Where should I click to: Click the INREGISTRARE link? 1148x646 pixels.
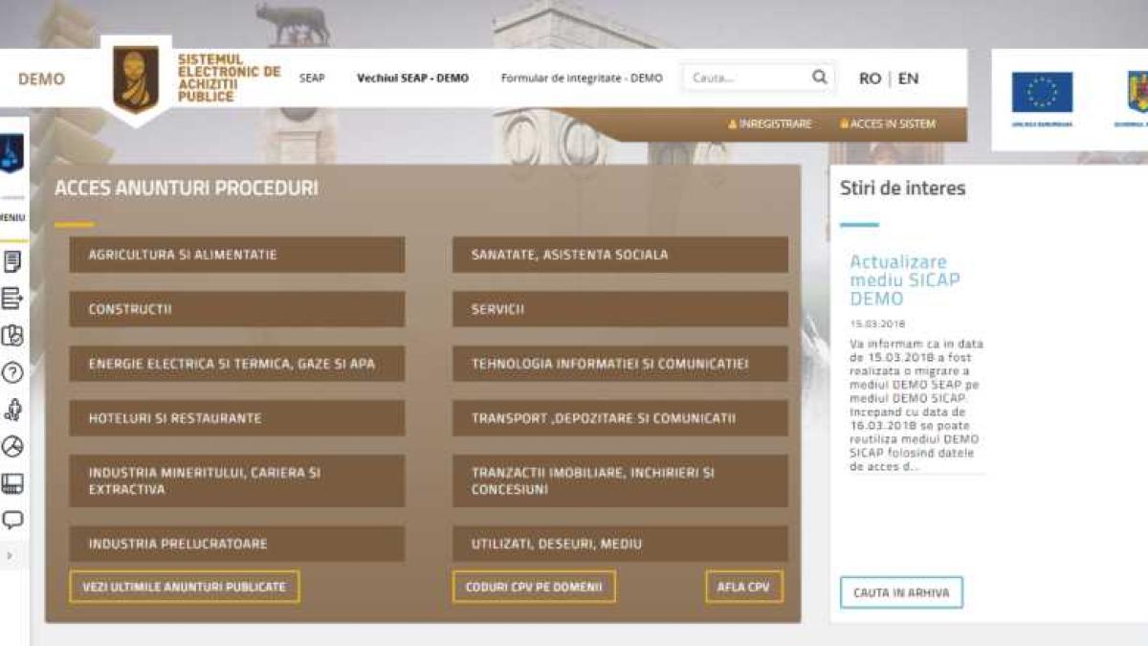770,124
